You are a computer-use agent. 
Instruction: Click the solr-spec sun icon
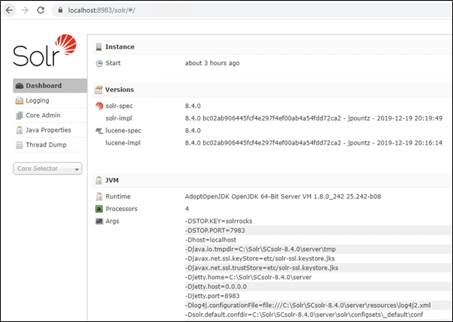pos(99,106)
